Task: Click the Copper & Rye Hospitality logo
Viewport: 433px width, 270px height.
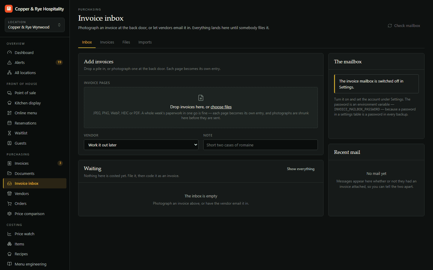Action: (9, 9)
